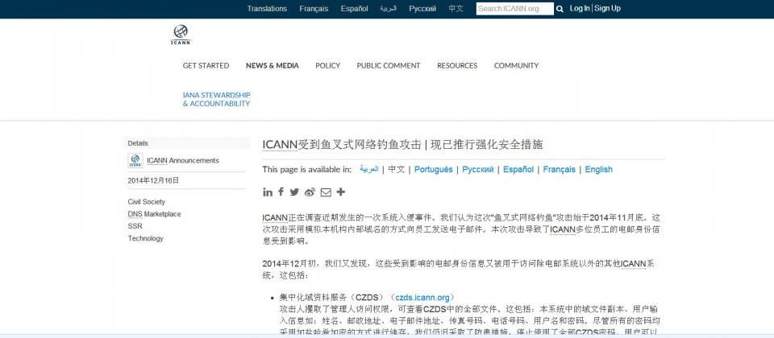Select Civil Society topic
Screen dimensions: 774x338
[147, 202]
